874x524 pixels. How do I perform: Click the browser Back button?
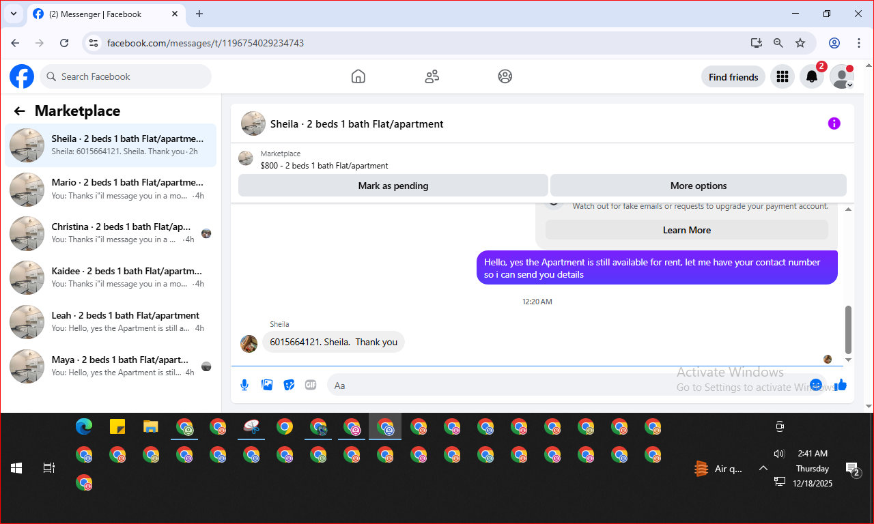point(15,43)
